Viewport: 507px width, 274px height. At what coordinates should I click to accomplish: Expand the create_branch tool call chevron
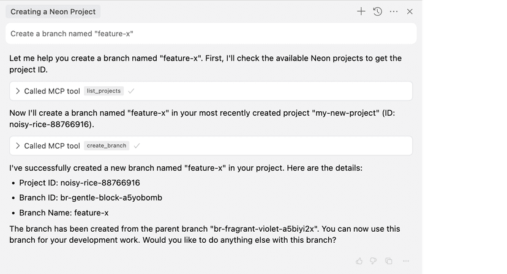pyautogui.click(x=18, y=146)
